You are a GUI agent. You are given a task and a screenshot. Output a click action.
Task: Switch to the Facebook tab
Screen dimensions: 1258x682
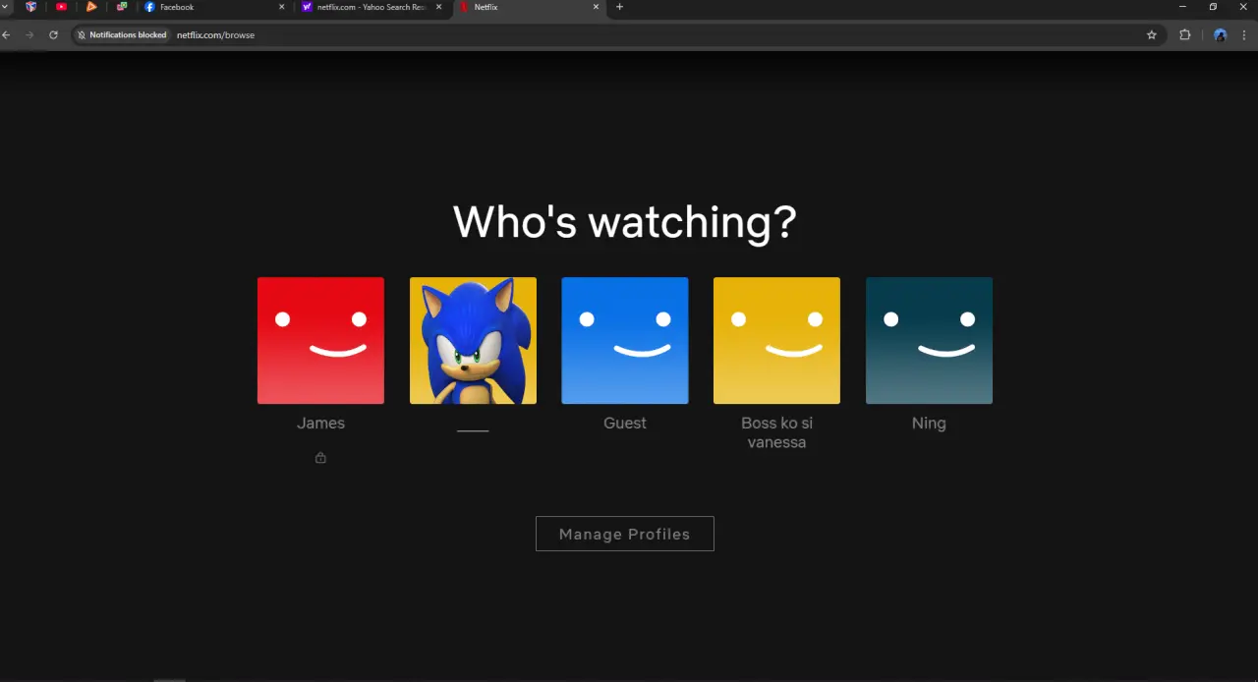(214, 7)
